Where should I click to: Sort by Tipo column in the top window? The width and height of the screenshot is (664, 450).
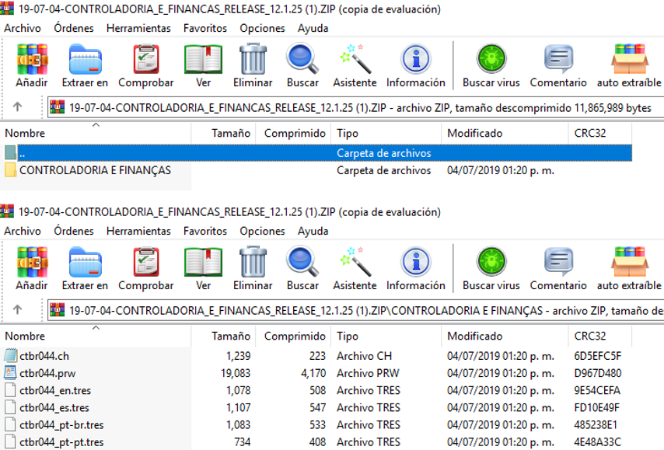pos(386,133)
